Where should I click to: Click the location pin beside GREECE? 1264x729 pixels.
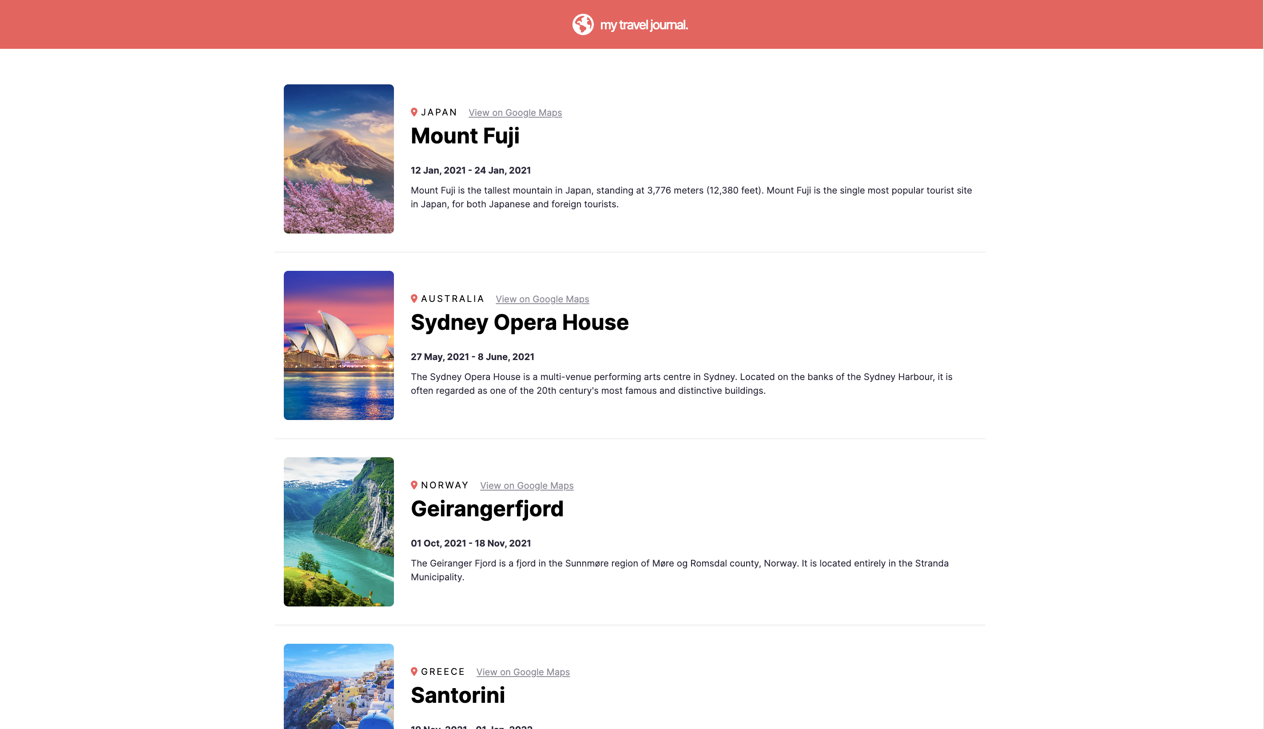click(x=414, y=671)
